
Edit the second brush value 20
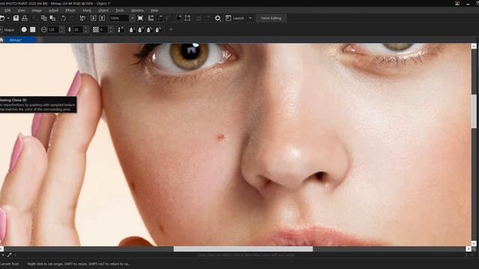pyautogui.click(x=77, y=30)
